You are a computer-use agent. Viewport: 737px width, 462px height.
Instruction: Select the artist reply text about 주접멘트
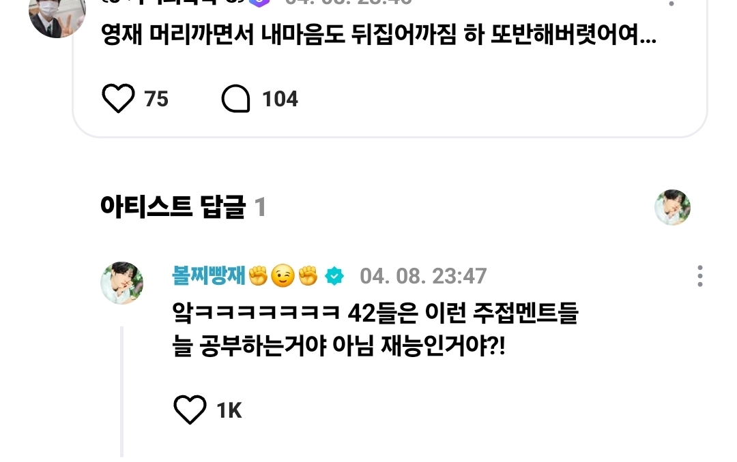(x=375, y=330)
